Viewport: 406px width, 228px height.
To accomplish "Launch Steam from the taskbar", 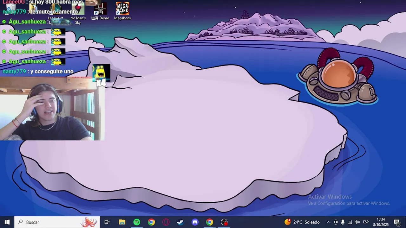I will click(180, 222).
